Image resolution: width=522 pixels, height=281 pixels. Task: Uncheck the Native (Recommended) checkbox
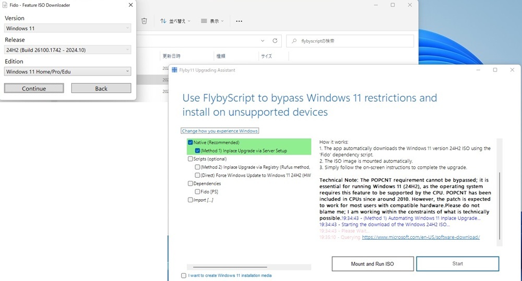click(191, 142)
